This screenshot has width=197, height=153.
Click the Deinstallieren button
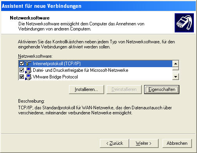[124, 89]
